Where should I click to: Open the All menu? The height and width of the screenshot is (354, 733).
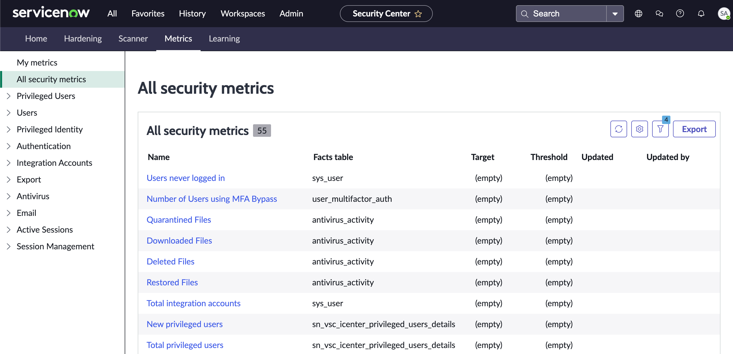112,13
